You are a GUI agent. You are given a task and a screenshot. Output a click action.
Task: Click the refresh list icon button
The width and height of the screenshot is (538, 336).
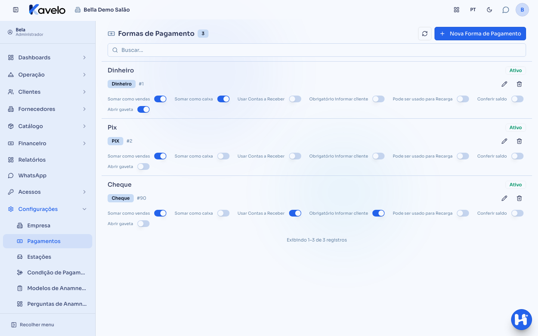click(425, 34)
